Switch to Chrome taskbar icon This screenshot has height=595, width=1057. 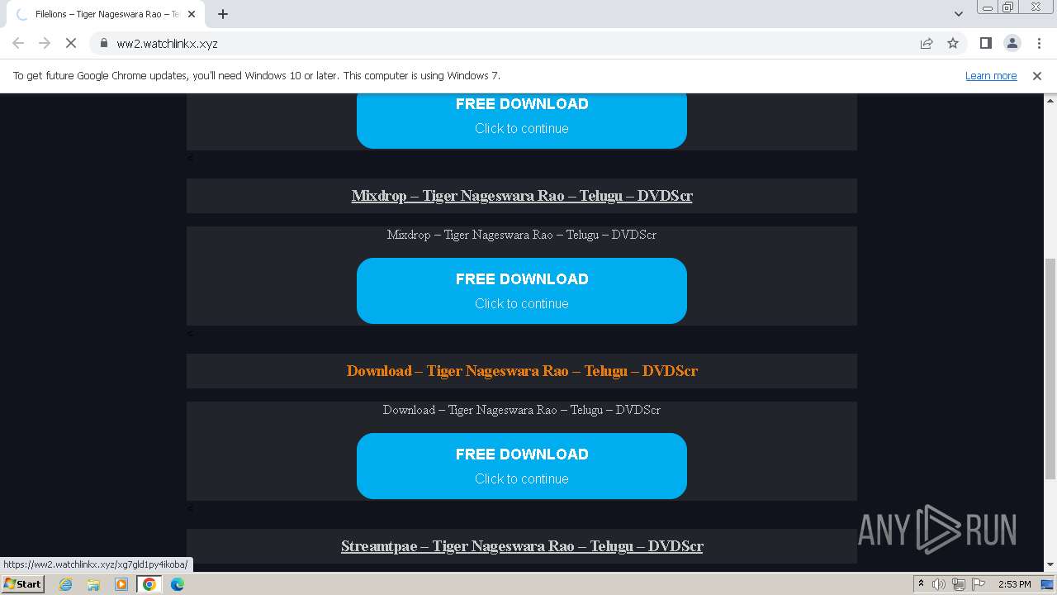[x=149, y=584]
